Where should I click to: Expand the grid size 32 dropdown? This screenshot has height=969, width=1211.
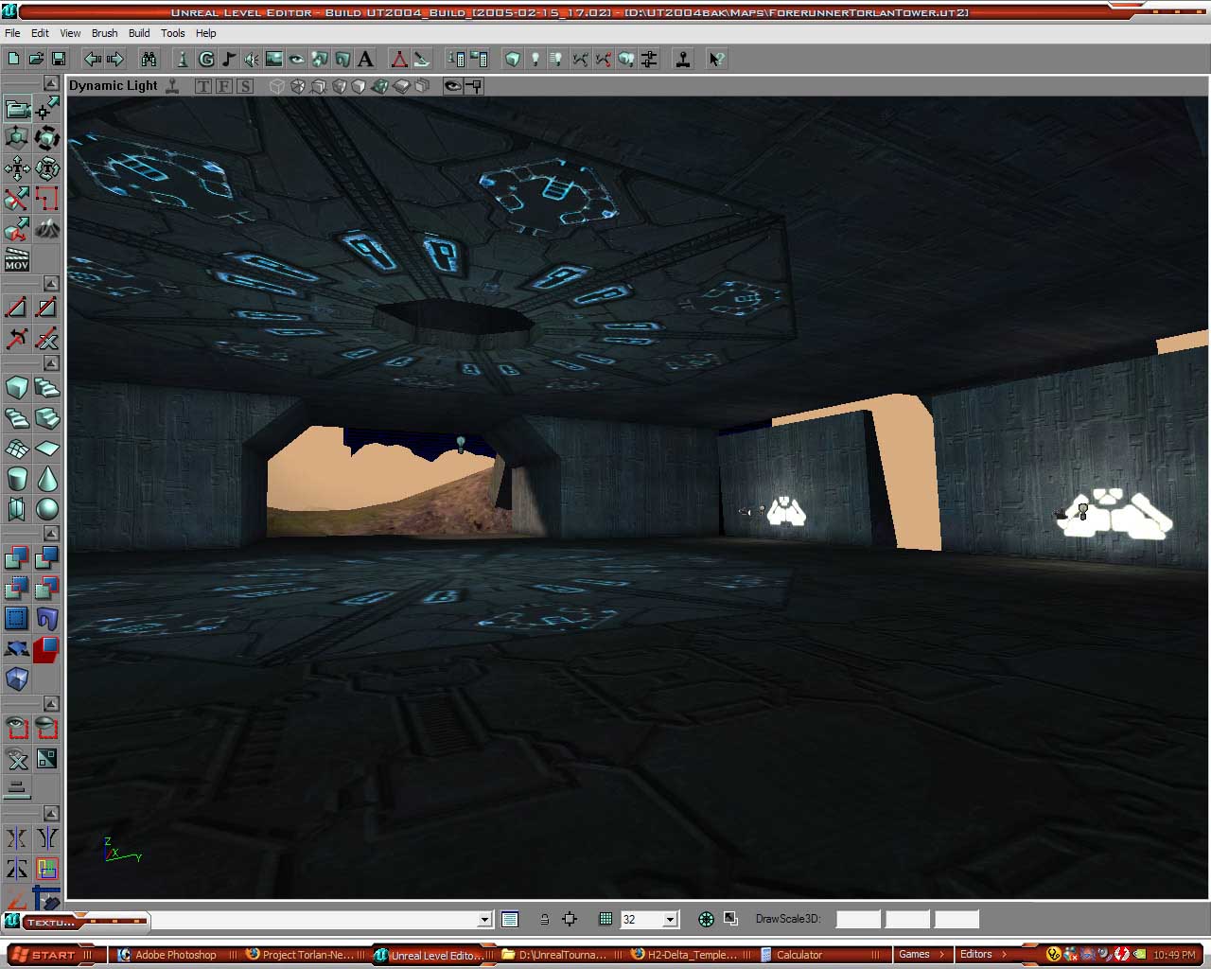671,919
